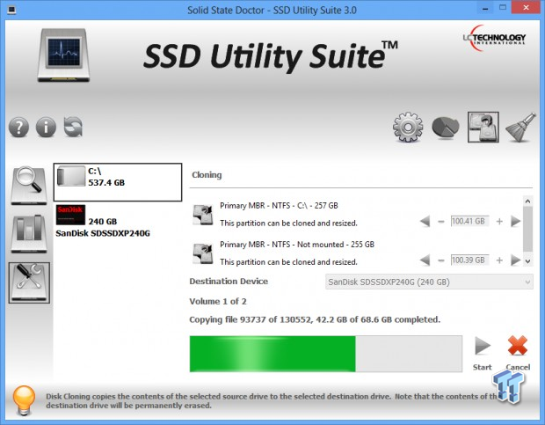Image resolution: width=545 pixels, height=425 pixels.
Task: Click minus for the 100.41 GB partition size
Action: (441, 222)
